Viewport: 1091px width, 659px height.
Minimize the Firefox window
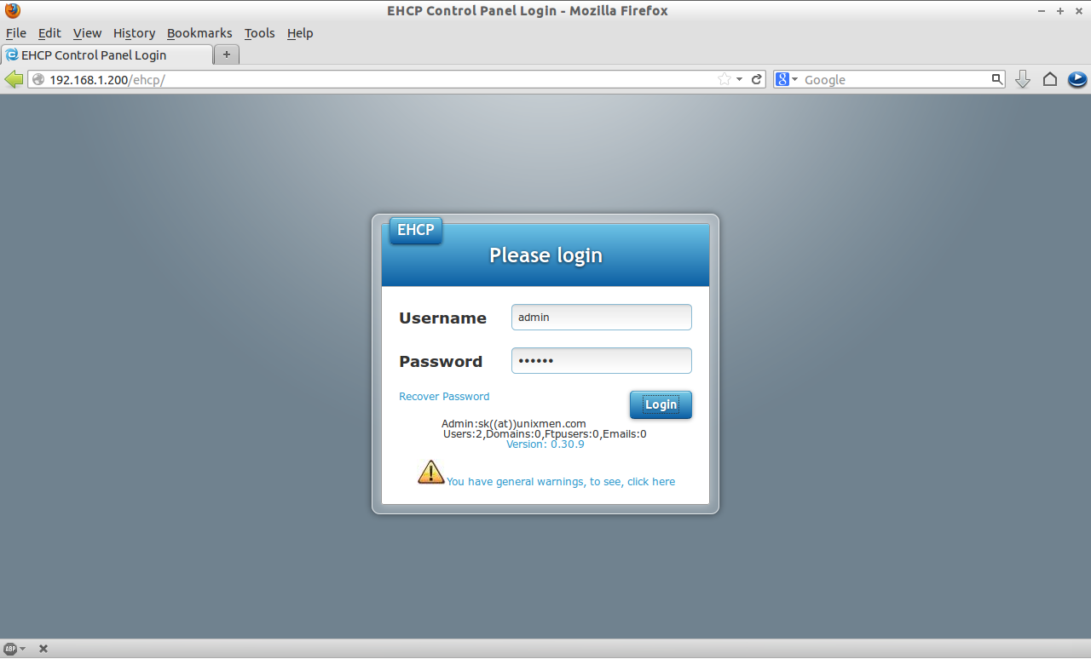click(x=1042, y=11)
